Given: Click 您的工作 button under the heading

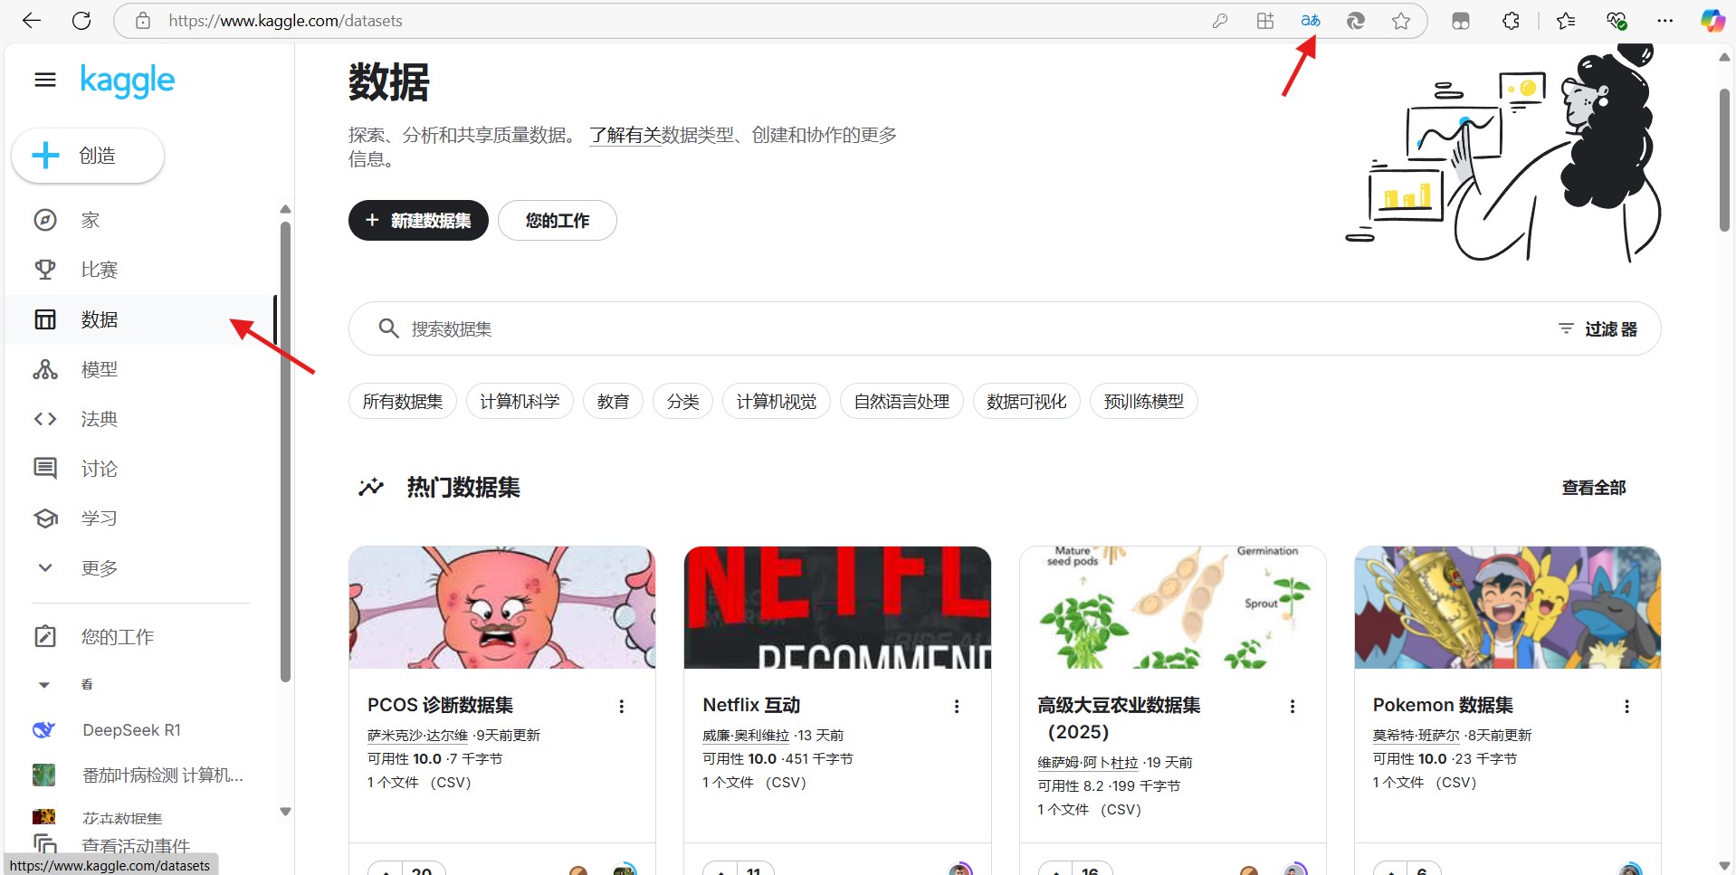Looking at the screenshot, I should (558, 221).
